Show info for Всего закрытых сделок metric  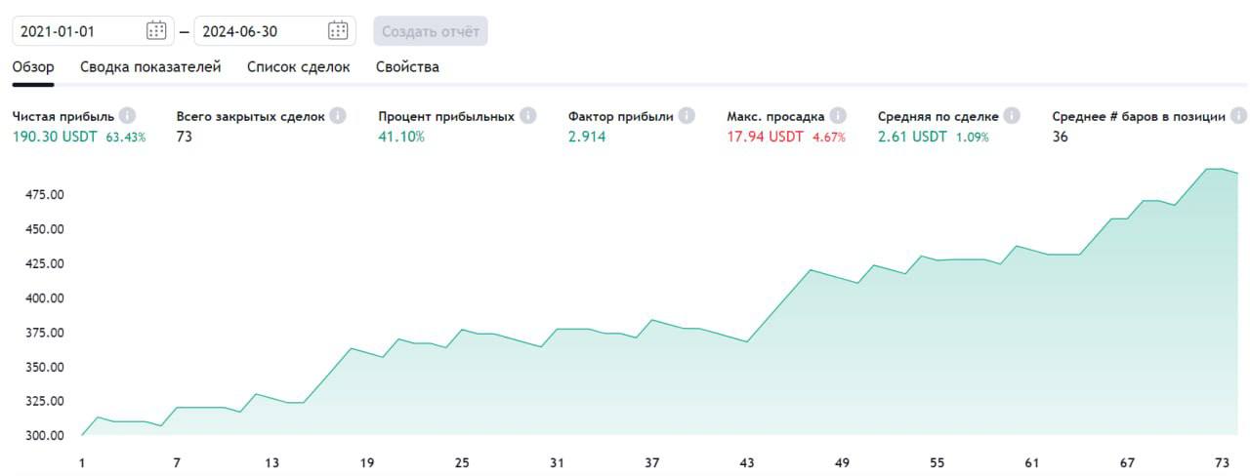(x=338, y=116)
